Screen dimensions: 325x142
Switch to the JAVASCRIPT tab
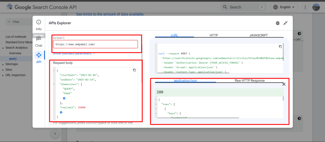tap(258, 35)
